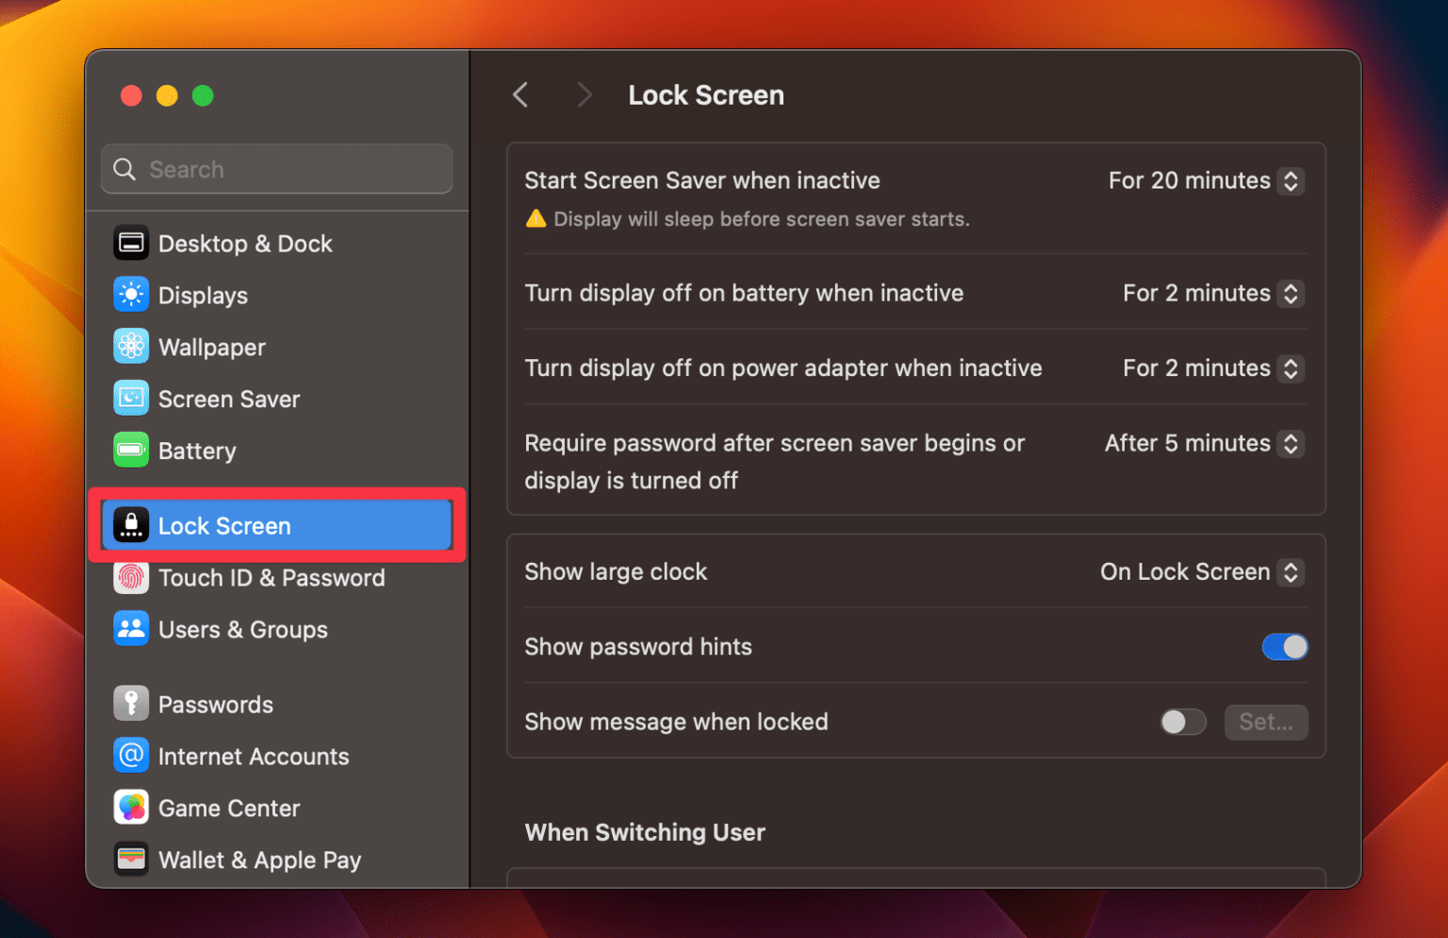Change the screen saver inactivity duration
The image size is (1448, 938).
point(1291,180)
